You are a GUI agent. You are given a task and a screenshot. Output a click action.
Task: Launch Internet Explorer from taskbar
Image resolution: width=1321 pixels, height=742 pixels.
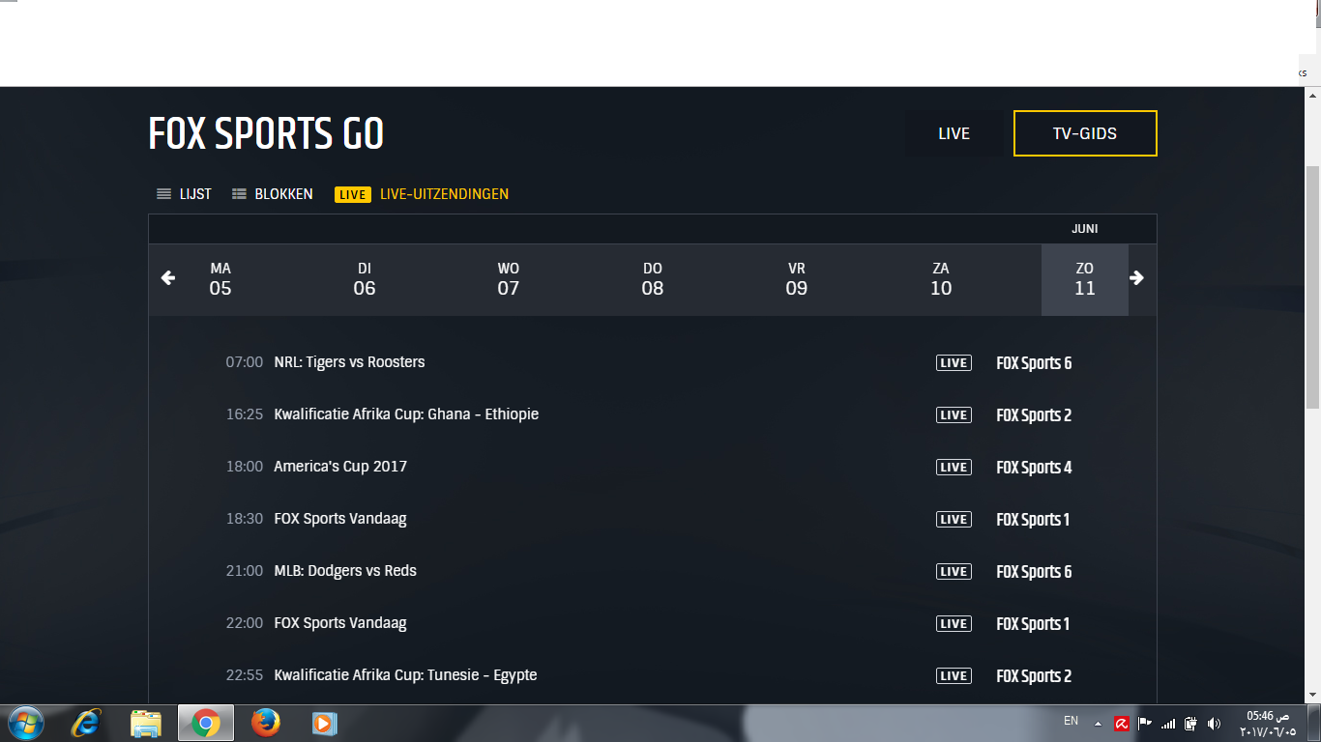86,723
